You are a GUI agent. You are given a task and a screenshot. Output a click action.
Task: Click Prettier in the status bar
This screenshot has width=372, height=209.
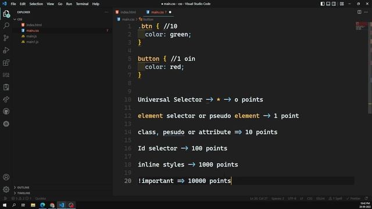click(353, 199)
